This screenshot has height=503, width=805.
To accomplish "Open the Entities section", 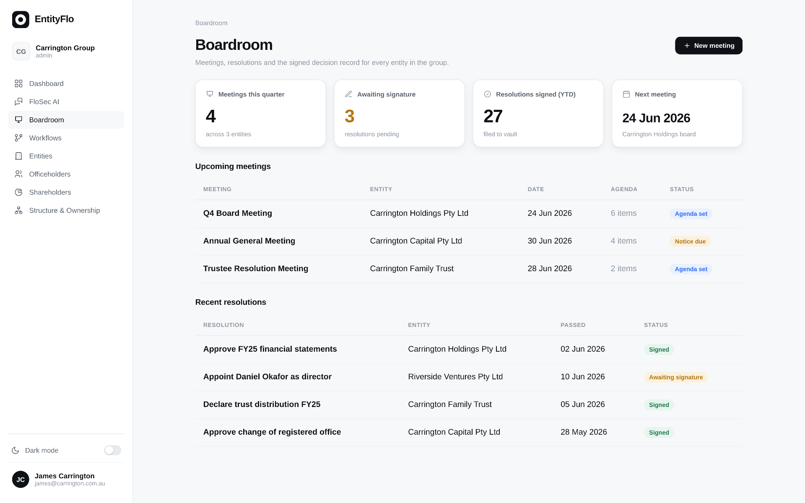I will [x=66, y=156].
